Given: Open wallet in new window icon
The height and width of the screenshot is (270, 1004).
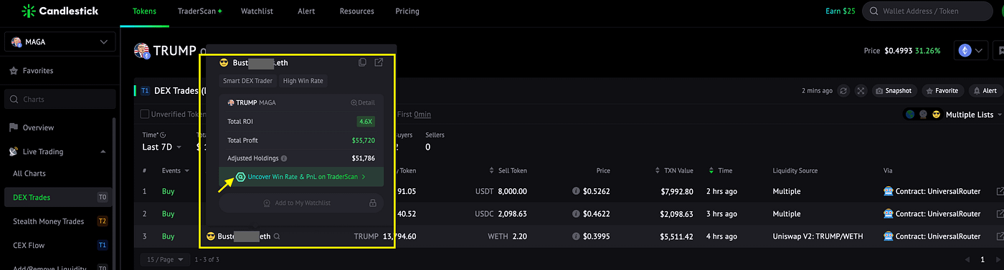Looking at the screenshot, I should [x=379, y=63].
